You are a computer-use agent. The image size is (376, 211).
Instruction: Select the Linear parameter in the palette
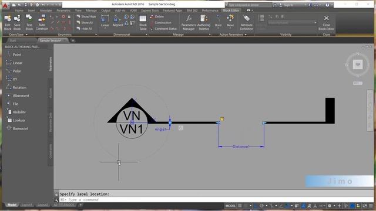pos(14,63)
